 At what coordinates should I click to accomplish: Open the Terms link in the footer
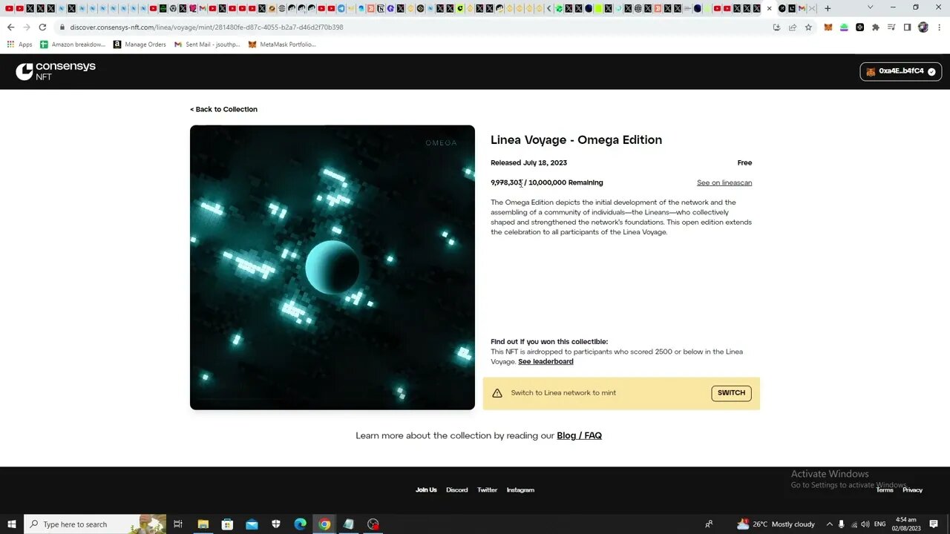[x=885, y=490]
